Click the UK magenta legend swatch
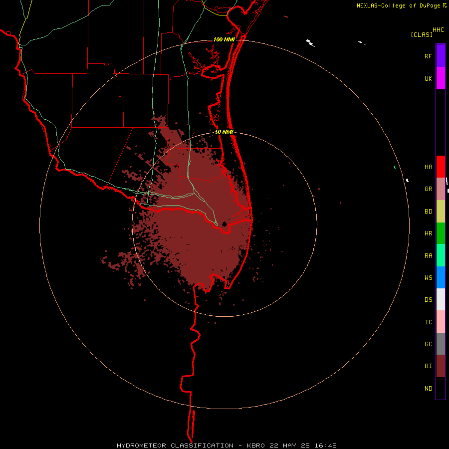The image size is (449, 449). click(441, 78)
